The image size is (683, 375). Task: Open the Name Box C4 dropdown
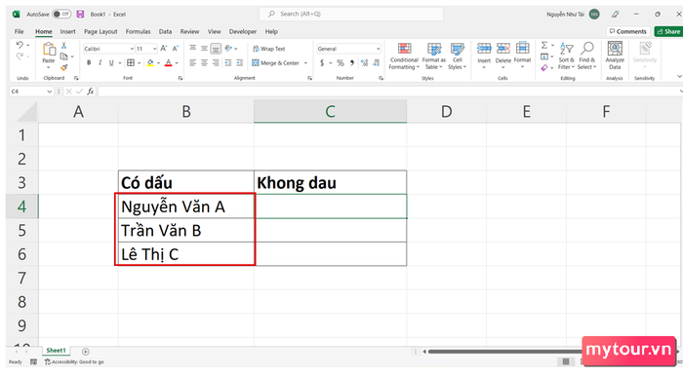tap(49, 92)
